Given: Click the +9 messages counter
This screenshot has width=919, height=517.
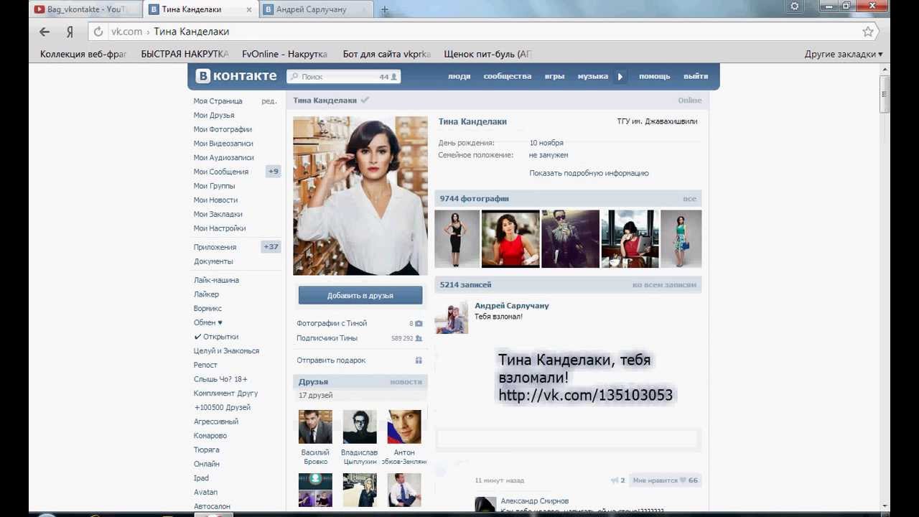Looking at the screenshot, I should [273, 172].
